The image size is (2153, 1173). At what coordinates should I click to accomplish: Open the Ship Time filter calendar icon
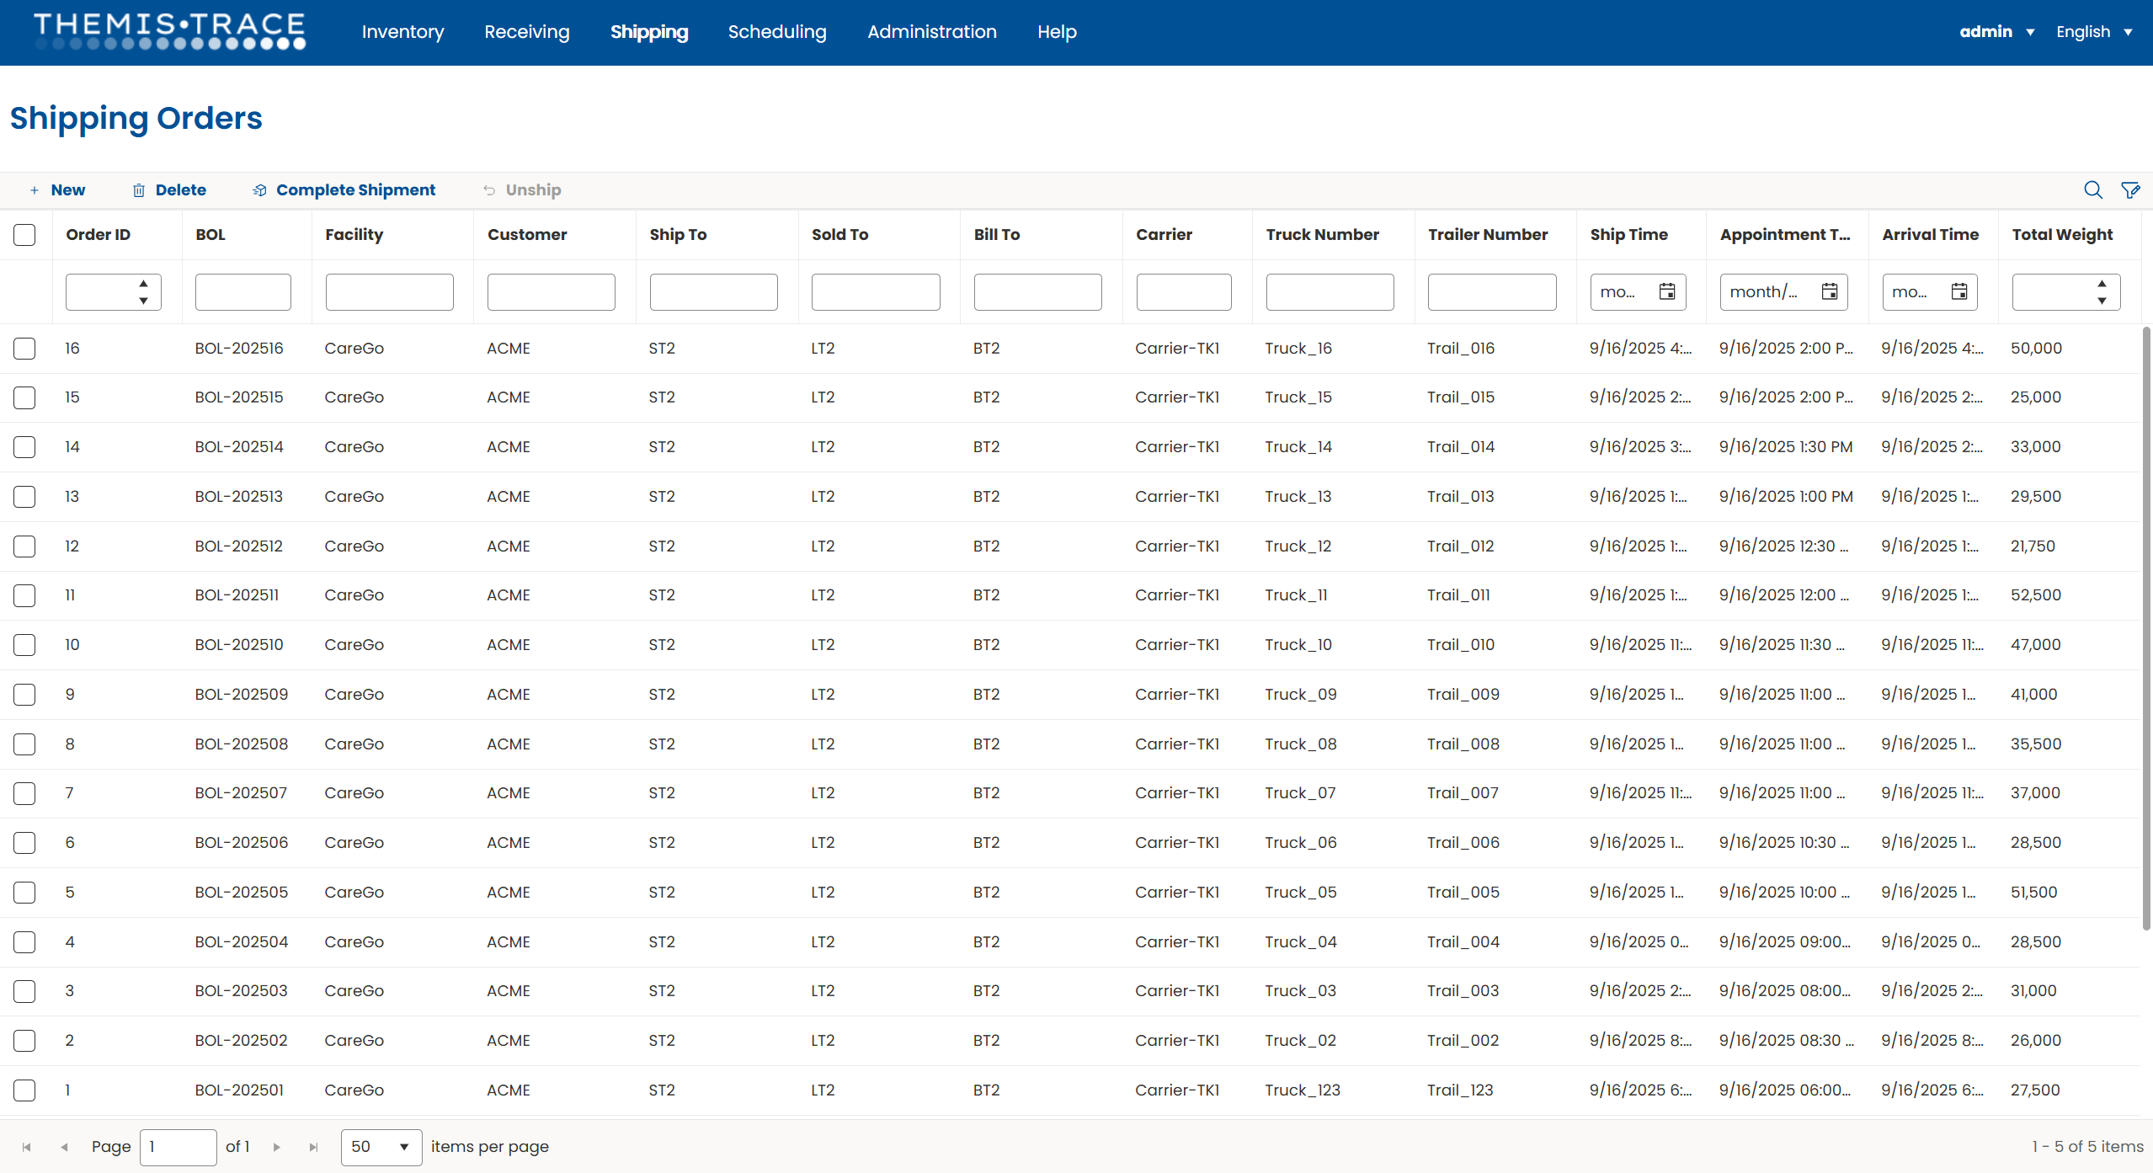(1668, 291)
